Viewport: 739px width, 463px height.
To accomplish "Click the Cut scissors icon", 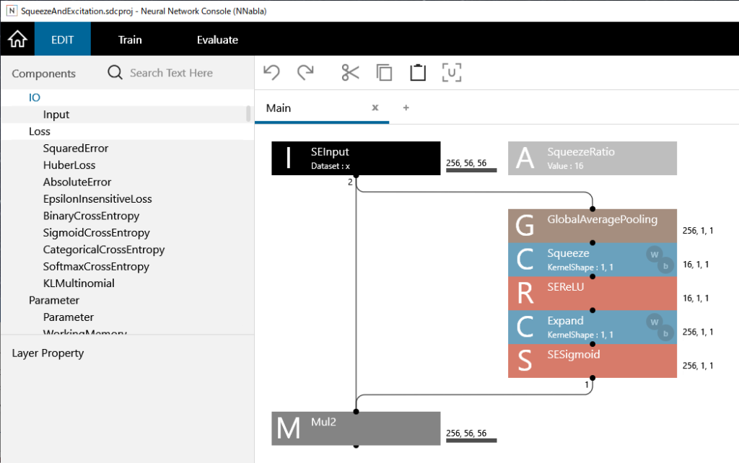I will tap(350, 72).
